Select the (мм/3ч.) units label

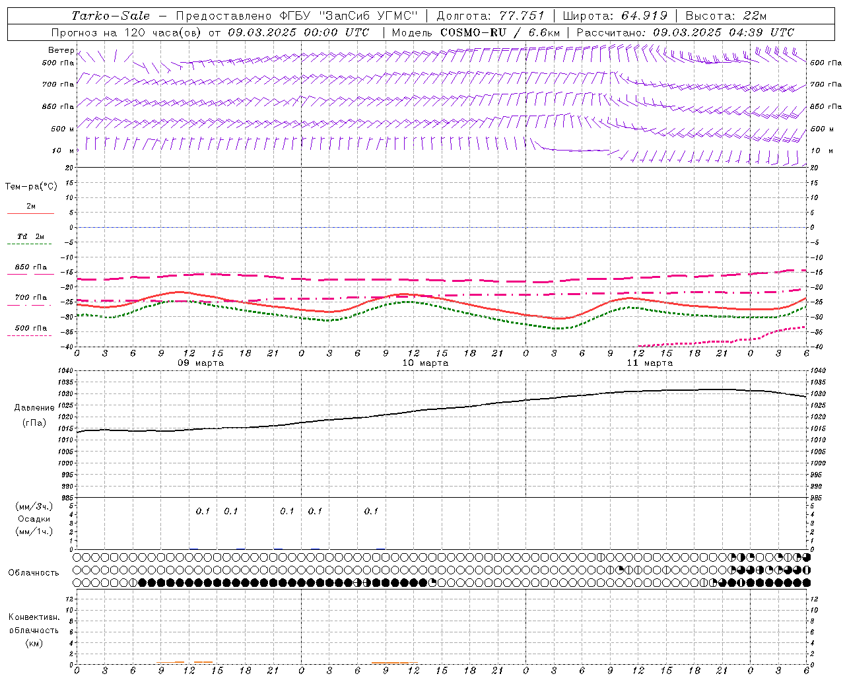[34, 507]
